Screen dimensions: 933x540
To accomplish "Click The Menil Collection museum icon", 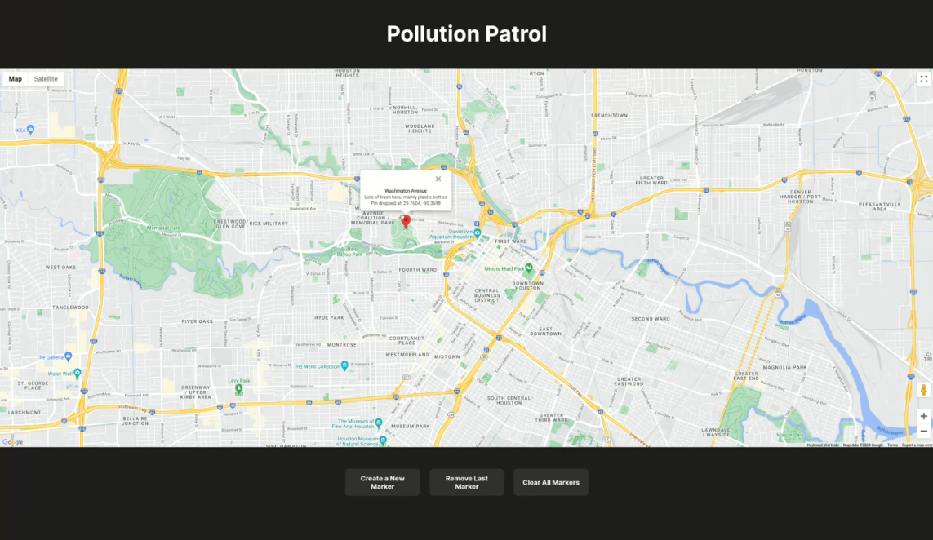I will coord(344,364).
